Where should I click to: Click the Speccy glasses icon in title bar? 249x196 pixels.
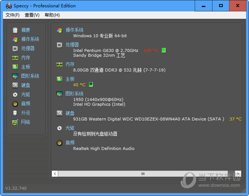(9, 6)
